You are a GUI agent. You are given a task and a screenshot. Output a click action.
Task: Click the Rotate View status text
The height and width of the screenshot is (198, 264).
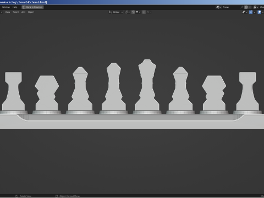(25, 196)
